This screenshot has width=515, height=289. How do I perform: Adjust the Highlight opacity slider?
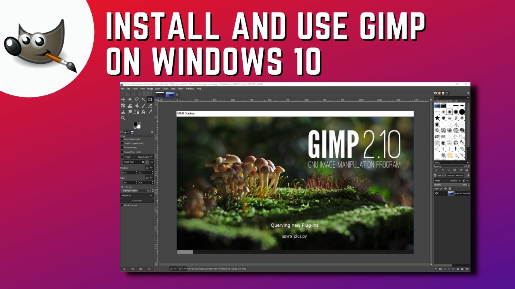pos(137,191)
